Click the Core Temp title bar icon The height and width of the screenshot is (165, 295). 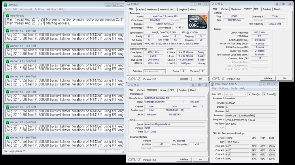coord(213,84)
